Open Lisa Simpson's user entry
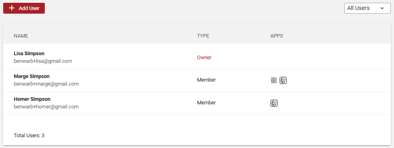This screenshot has height=148, width=394. coord(197,57)
